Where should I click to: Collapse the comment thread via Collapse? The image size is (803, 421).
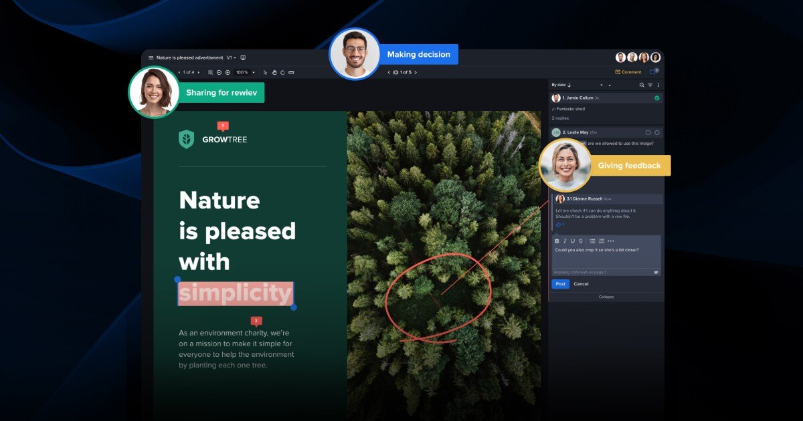pyautogui.click(x=606, y=297)
